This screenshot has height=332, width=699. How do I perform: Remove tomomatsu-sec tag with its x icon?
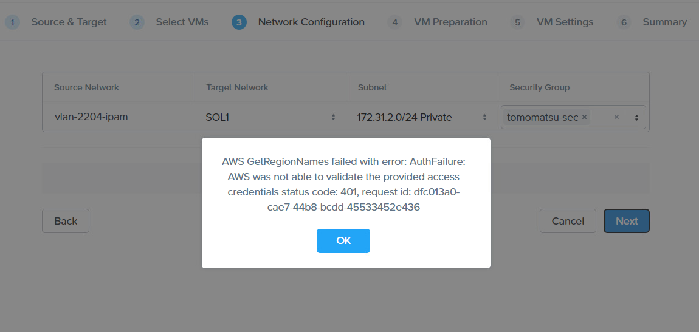[584, 117]
